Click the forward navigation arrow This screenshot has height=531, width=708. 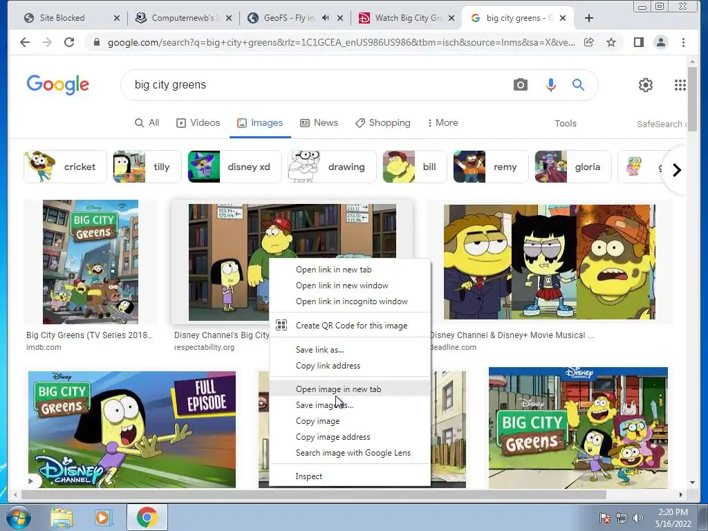47,42
